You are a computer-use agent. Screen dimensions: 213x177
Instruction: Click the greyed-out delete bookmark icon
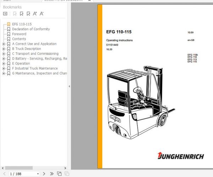(15, 14)
